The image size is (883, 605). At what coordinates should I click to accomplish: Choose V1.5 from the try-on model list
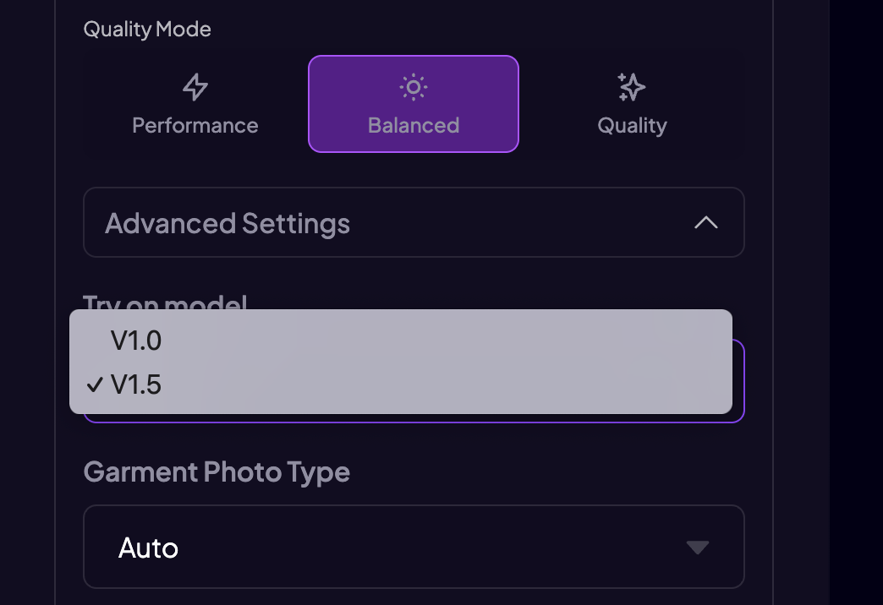pos(136,385)
